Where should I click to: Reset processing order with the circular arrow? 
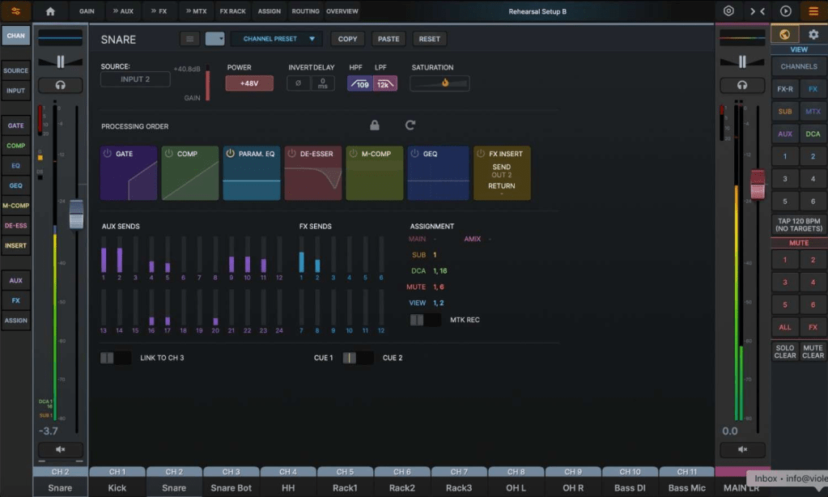coord(410,125)
